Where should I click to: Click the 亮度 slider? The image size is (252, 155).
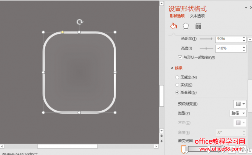(x=206, y=48)
